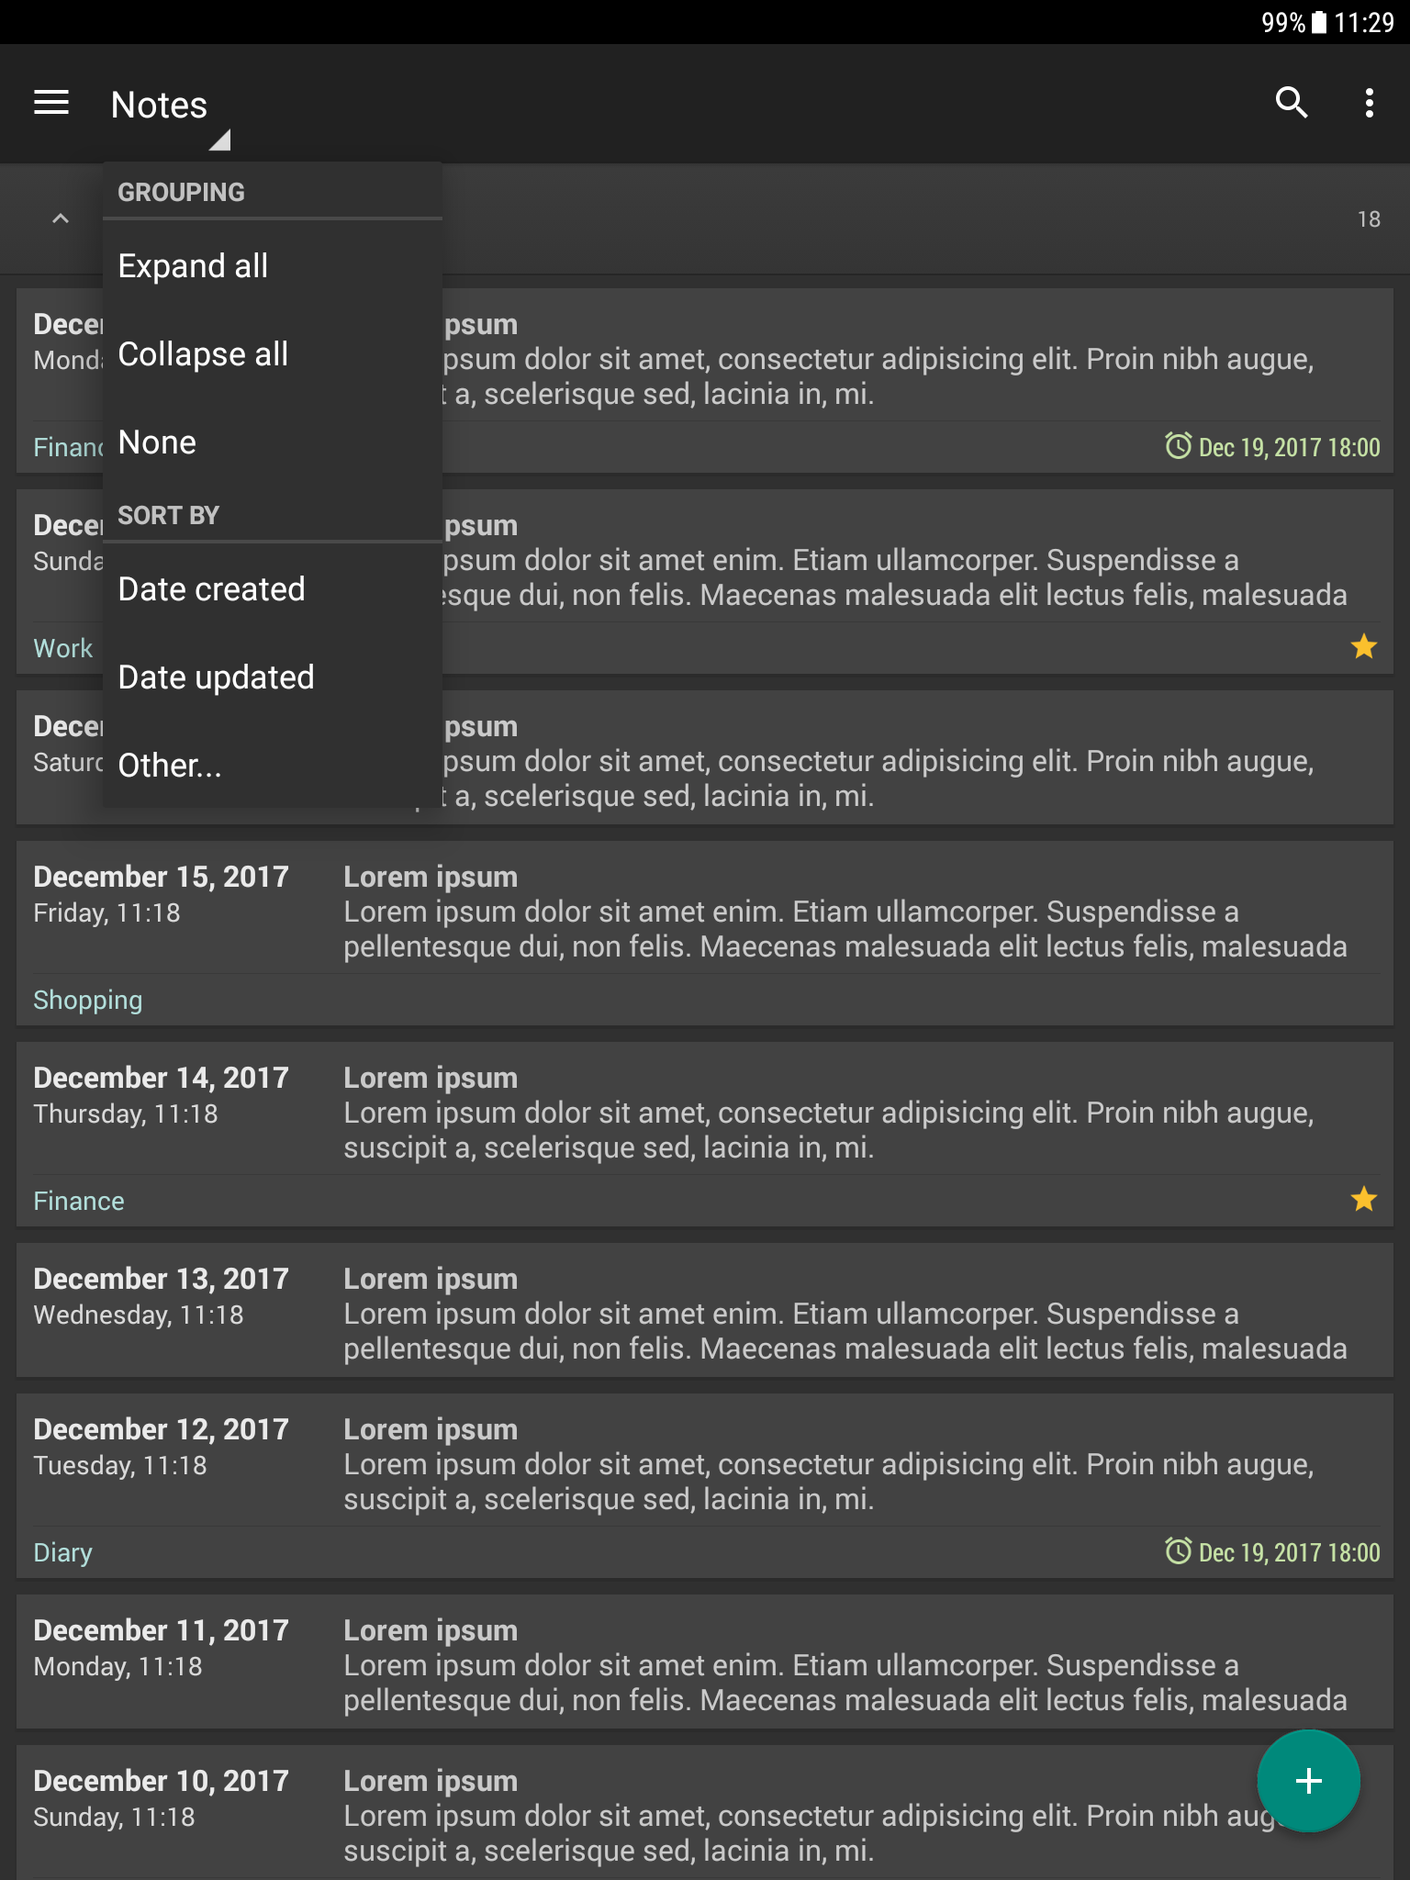Tap the green add note button
The height and width of the screenshot is (1880, 1410).
[x=1308, y=1780]
